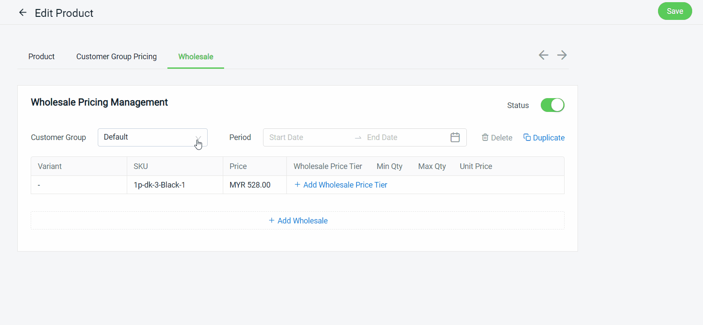
Task: Switch to the Product tab
Action: [42, 57]
